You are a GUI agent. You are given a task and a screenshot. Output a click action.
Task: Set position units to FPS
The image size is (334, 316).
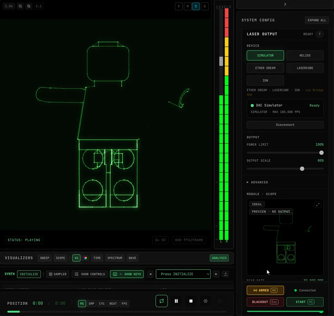pos(124,304)
